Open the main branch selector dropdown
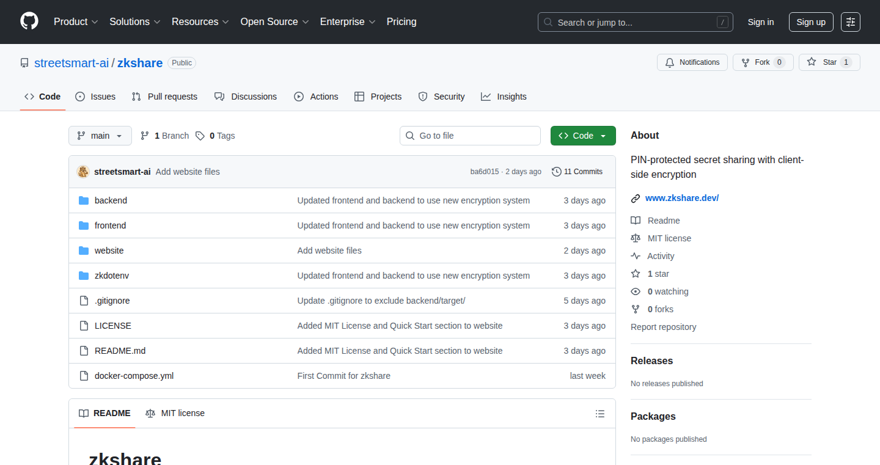The height and width of the screenshot is (465, 880). click(x=100, y=136)
